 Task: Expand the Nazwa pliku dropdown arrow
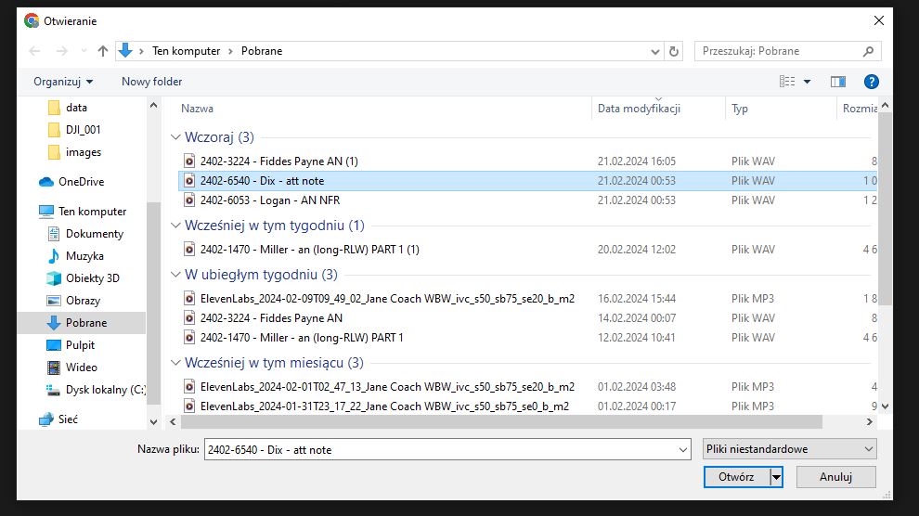point(683,450)
